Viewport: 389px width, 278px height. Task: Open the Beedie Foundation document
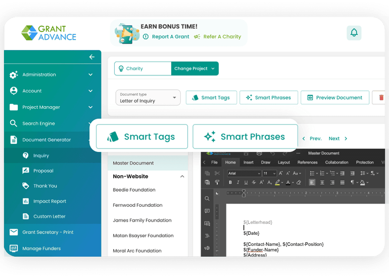click(134, 190)
